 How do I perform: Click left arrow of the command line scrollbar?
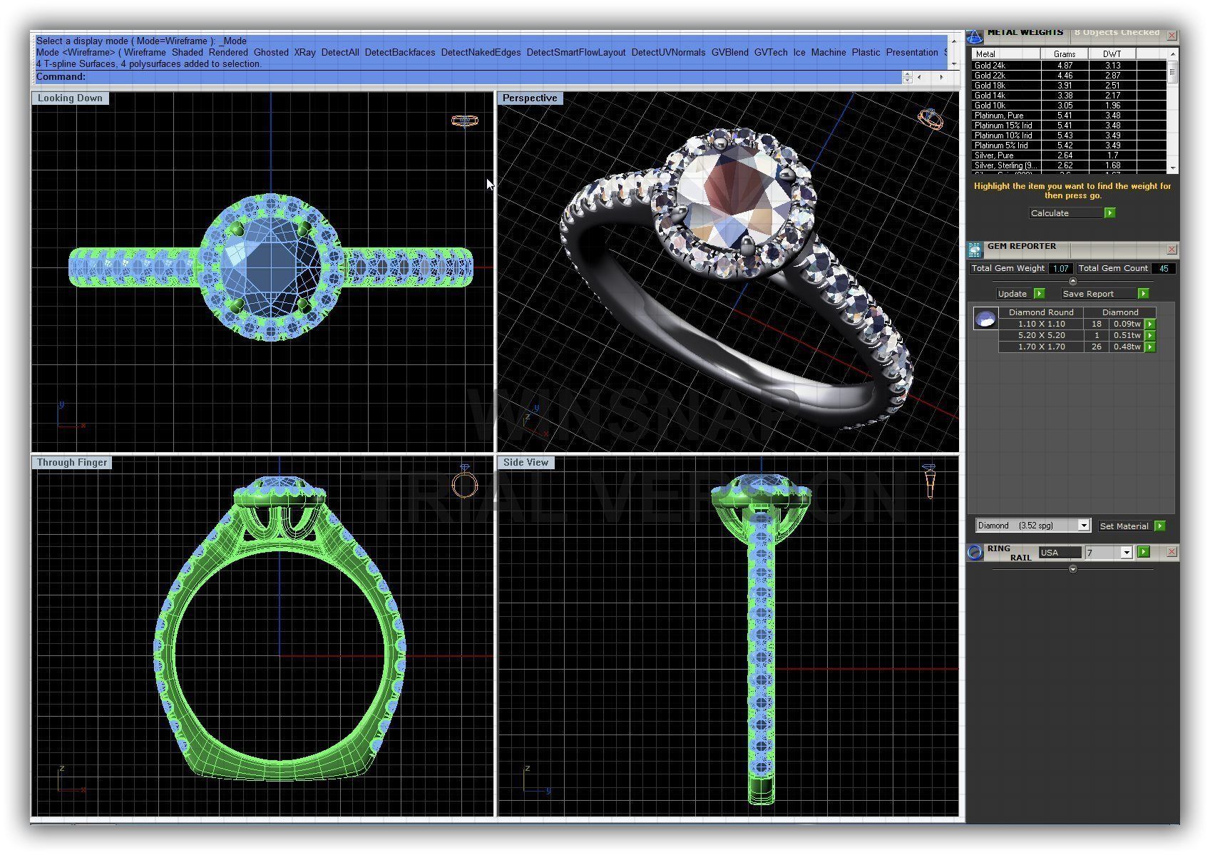(919, 77)
